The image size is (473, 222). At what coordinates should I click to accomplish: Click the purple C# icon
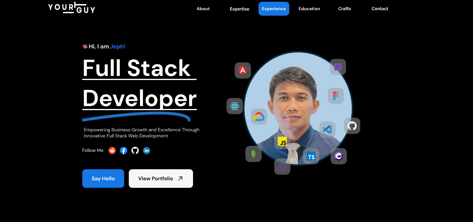(339, 156)
